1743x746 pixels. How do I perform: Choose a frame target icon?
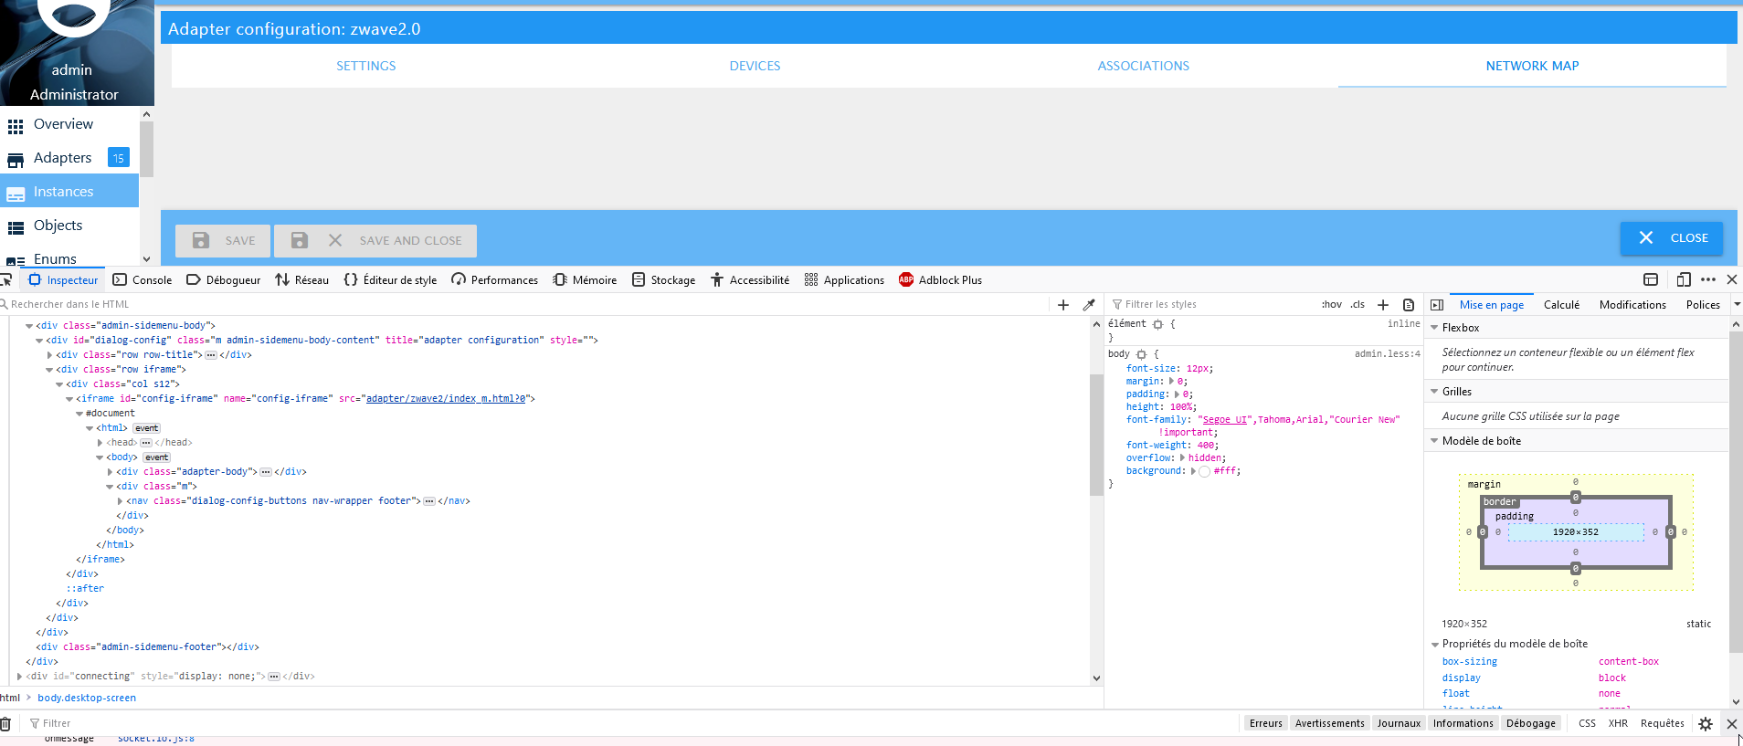(1651, 279)
